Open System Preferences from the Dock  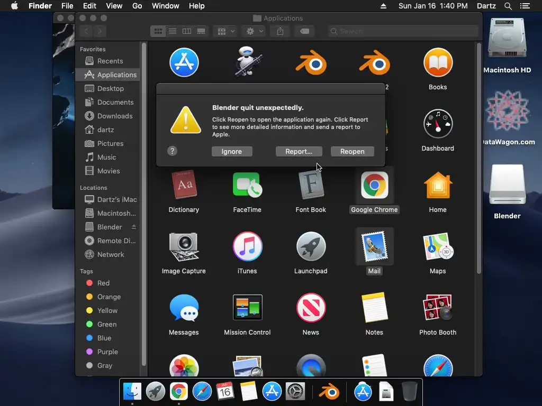(295, 392)
